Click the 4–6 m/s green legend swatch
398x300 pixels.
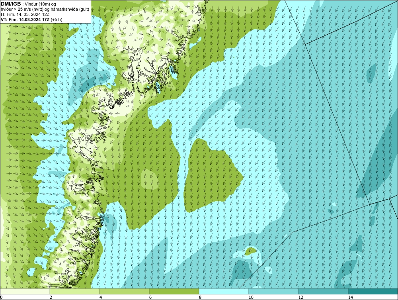[x=124, y=291]
